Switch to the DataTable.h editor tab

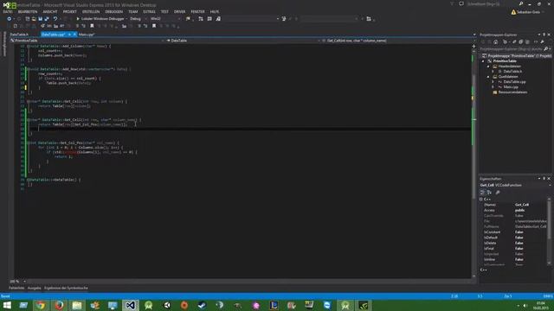19,35
